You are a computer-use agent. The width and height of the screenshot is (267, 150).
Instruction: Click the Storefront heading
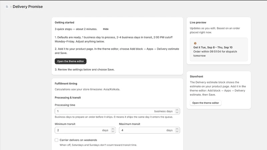point(196,77)
